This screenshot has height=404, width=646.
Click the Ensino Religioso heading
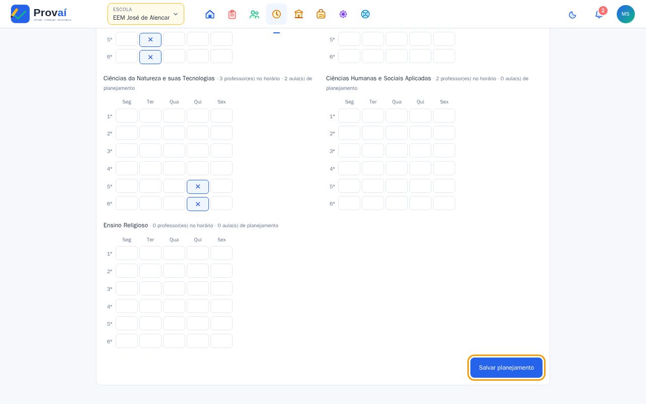pos(126,225)
